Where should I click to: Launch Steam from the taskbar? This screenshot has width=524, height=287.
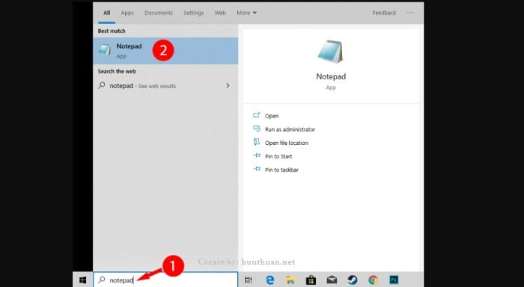pyautogui.click(x=353, y=280)
